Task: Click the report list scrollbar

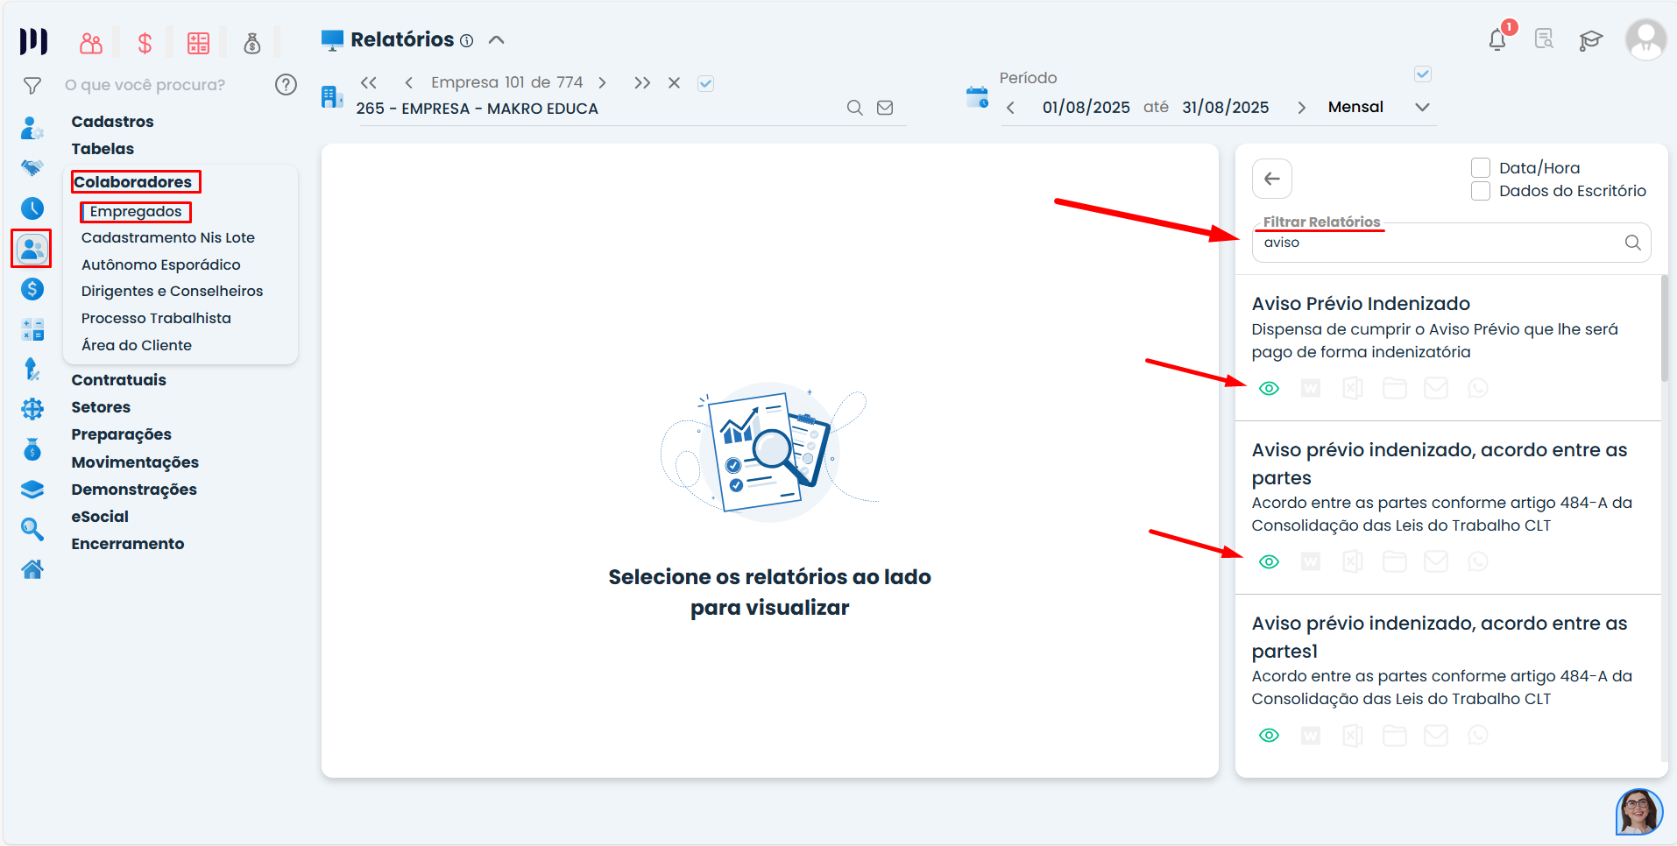Action: tap(1664, 328)
